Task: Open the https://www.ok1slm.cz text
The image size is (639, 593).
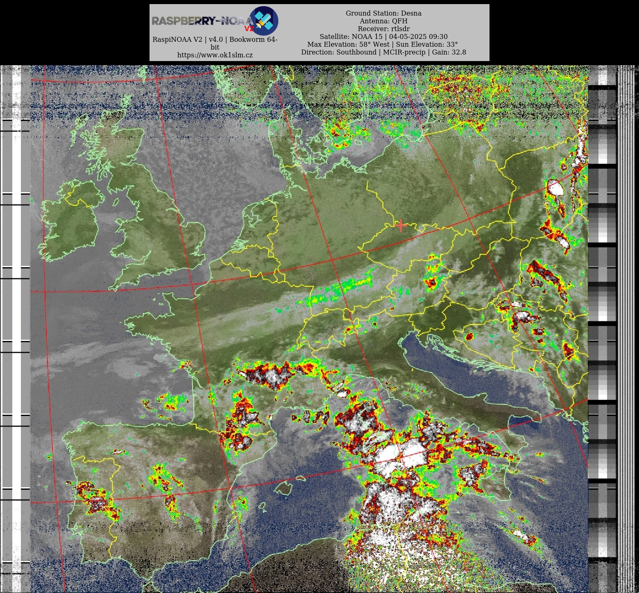Action: click(215, 55)
